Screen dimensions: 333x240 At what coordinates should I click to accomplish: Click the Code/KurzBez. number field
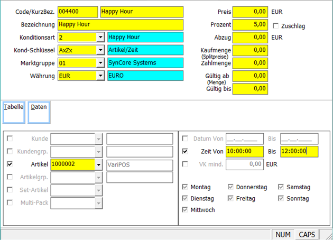(x=78, y=12)
